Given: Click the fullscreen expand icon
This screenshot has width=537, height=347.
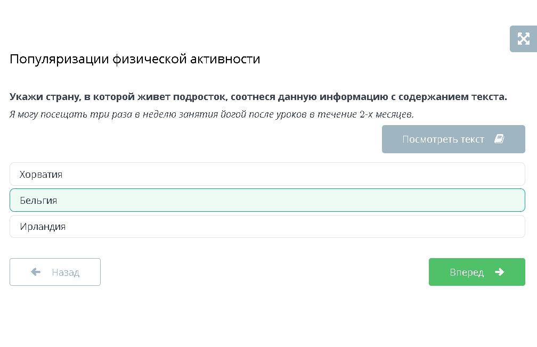Looking at the screenshot, I should click(523, 39).
